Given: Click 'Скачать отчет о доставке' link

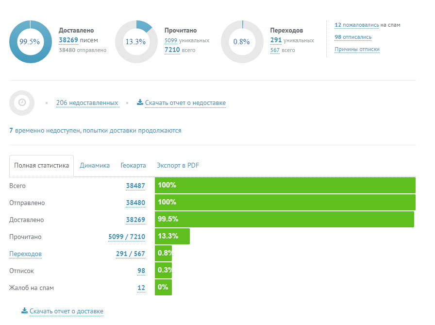Looking at the screenshot, I should point(67,311).
